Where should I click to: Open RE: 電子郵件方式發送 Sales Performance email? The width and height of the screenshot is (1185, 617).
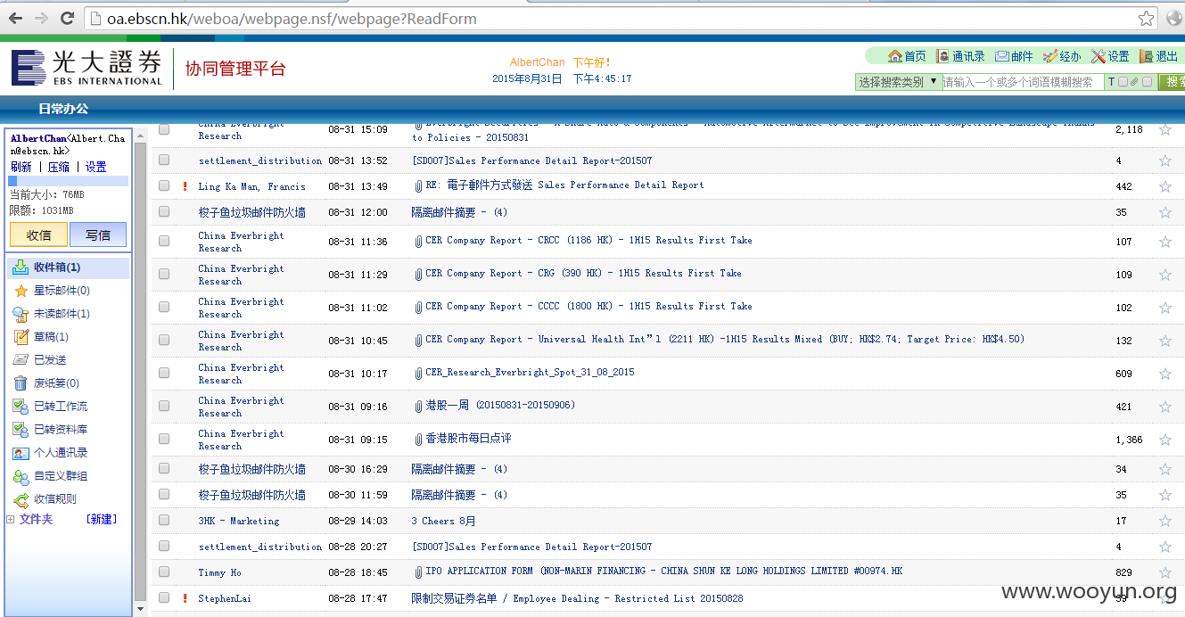pyautogui.click(x=564, y=185)
